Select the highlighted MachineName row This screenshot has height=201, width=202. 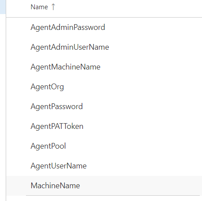point(104,186)
